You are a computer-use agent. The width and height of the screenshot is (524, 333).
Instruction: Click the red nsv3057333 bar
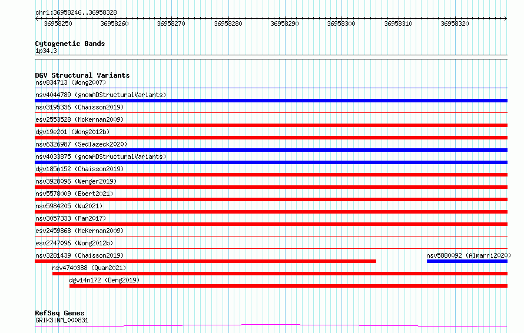(271, 224)
